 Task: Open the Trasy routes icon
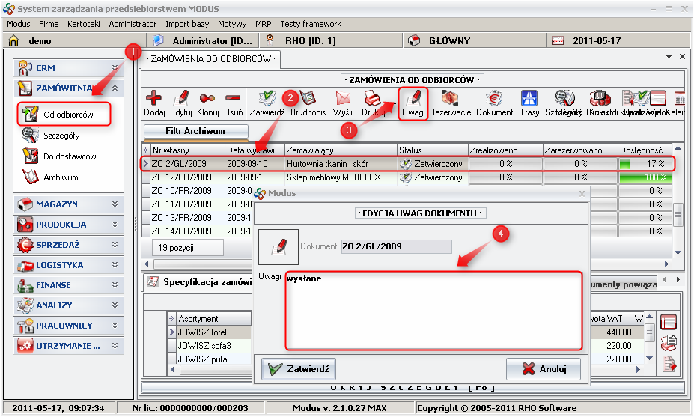tap(529, 100)
